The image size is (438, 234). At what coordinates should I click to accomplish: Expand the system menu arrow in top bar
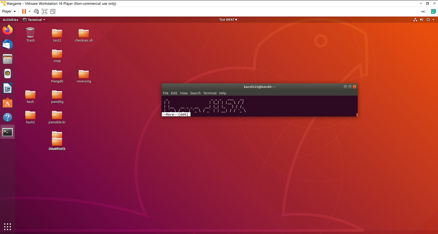[433, 20]
